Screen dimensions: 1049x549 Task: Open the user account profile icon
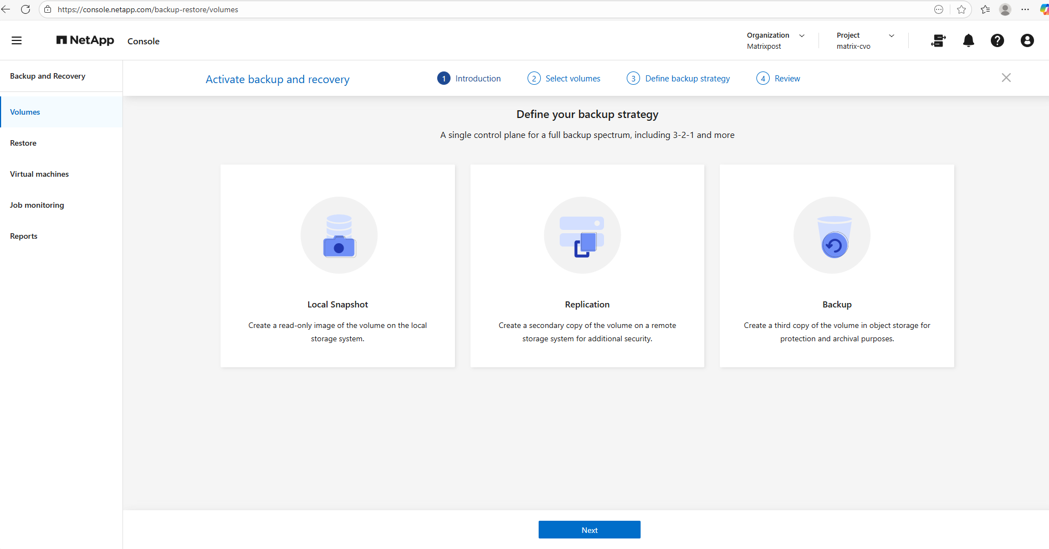point(1027,40)
